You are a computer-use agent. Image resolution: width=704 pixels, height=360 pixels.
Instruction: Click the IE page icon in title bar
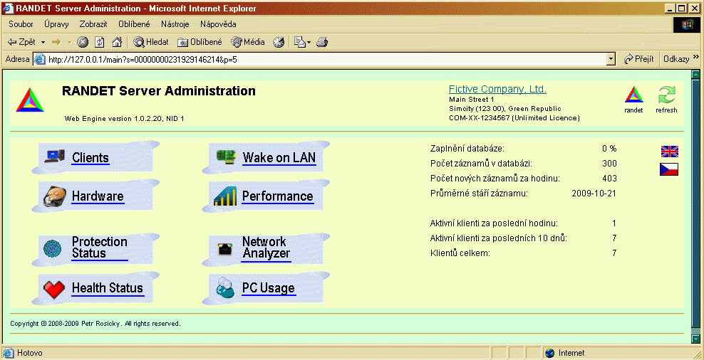[8, 8]
